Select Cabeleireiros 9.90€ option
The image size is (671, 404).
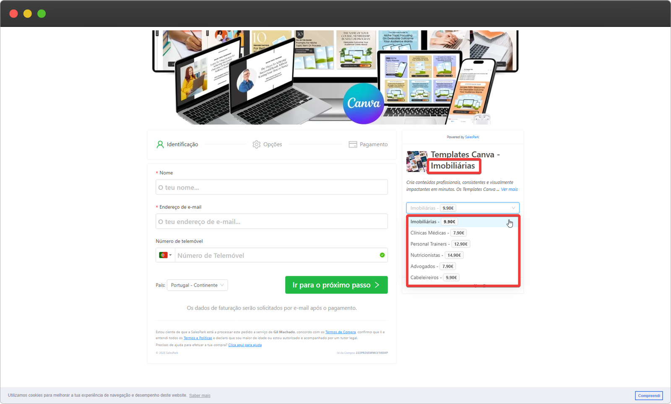tap(434, 278)
